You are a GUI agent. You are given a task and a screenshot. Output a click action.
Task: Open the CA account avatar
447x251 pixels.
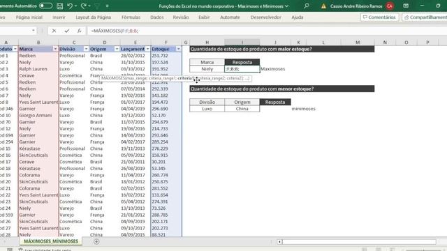(x=390, y=6)
